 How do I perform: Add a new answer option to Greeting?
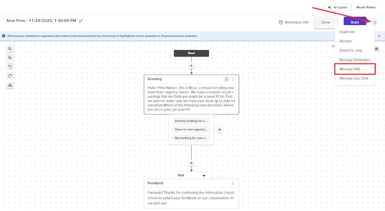220,129
